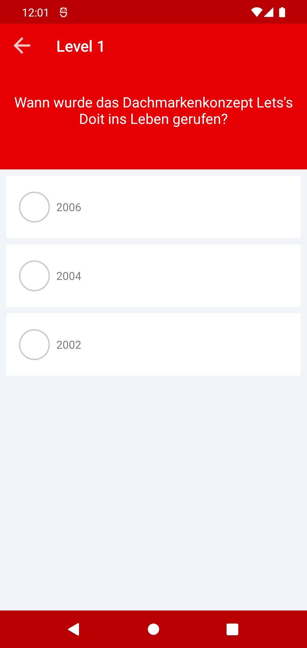Tap the back arrow in header
Image resolution: width=307 pixels, height=648 pixels.
22,46
